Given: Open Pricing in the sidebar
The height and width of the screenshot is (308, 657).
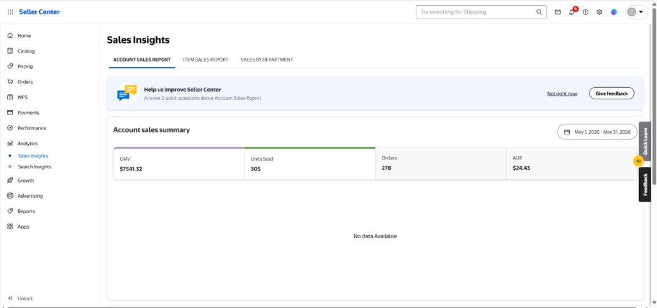Looking at the screenshot, I should tap(25, 67).
